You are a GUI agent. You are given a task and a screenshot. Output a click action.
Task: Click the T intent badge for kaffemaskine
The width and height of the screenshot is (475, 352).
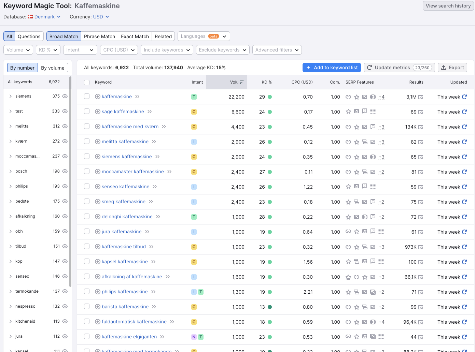(x=194, y=97)
